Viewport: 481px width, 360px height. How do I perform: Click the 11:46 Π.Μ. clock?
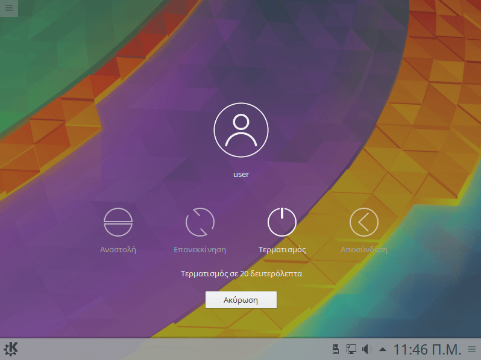[x=427, y=350]
